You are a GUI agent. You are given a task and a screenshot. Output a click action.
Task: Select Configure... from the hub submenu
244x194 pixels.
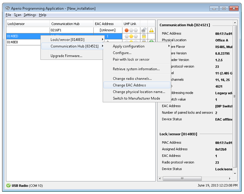(x=137, y=53)
